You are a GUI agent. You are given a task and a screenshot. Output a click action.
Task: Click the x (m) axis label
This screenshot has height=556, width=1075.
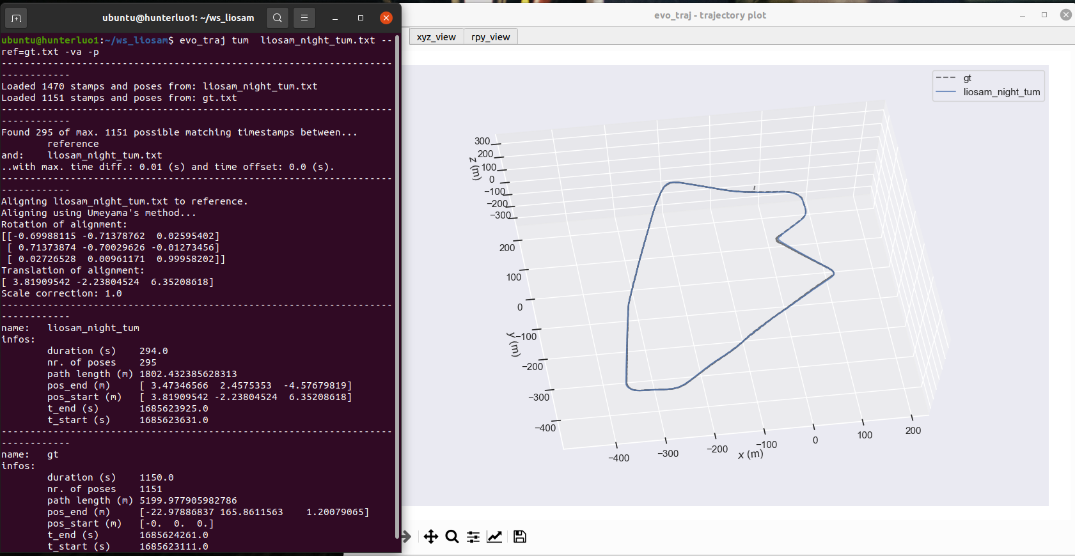click(x=751, y=454)
